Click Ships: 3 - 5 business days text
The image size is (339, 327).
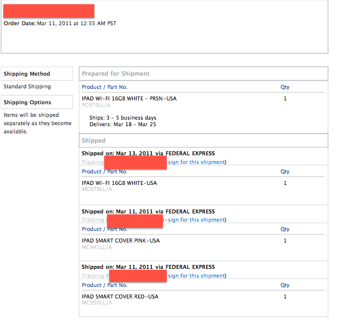(122, 118)
